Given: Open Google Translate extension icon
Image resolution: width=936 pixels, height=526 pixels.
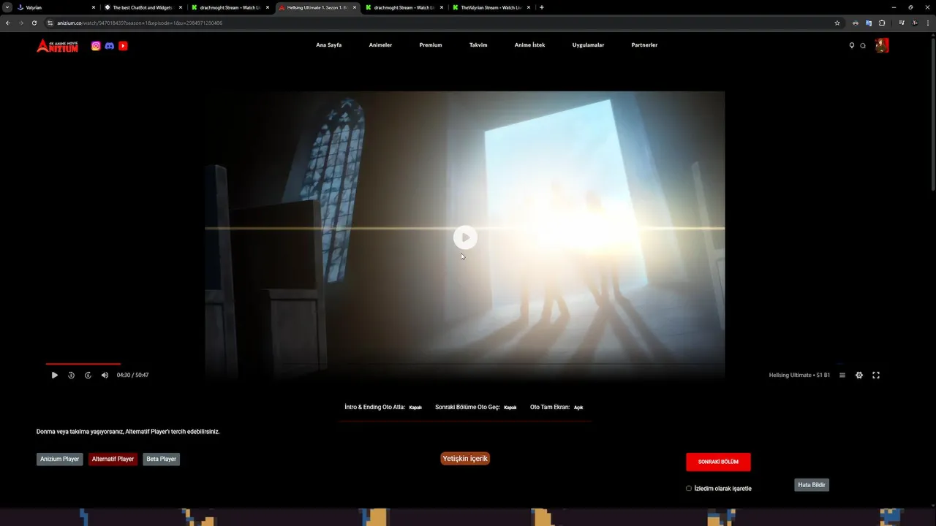Looking at the screenshot, I should coord(869,23).
